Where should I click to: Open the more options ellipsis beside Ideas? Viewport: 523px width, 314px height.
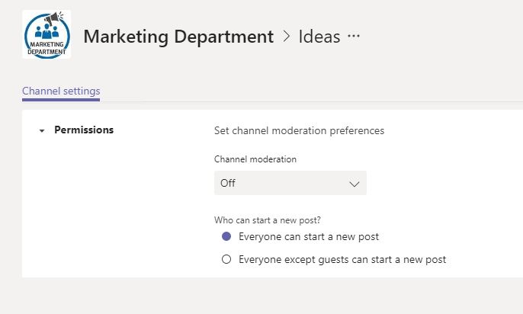(x=354, y=37)
